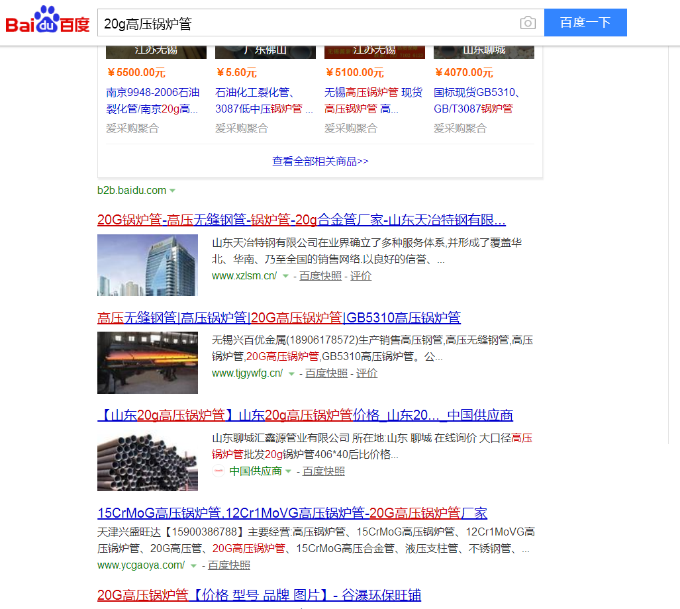680x609 pixels.
Task: Open result 20G高压锅炉管【价格 型号 品牌 图片】谷瀑环保旺铺
Action: (x=260, y=595)
